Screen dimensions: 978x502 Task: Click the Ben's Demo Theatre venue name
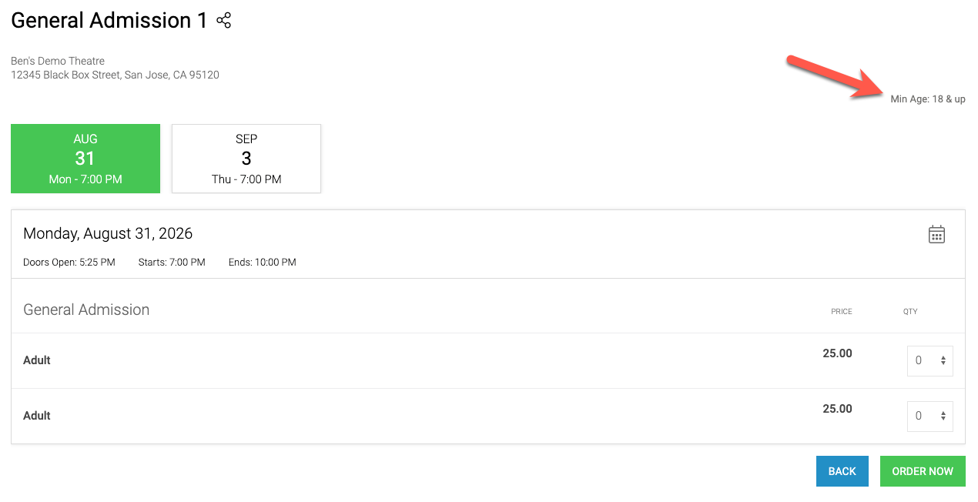[x=58, y=61]
